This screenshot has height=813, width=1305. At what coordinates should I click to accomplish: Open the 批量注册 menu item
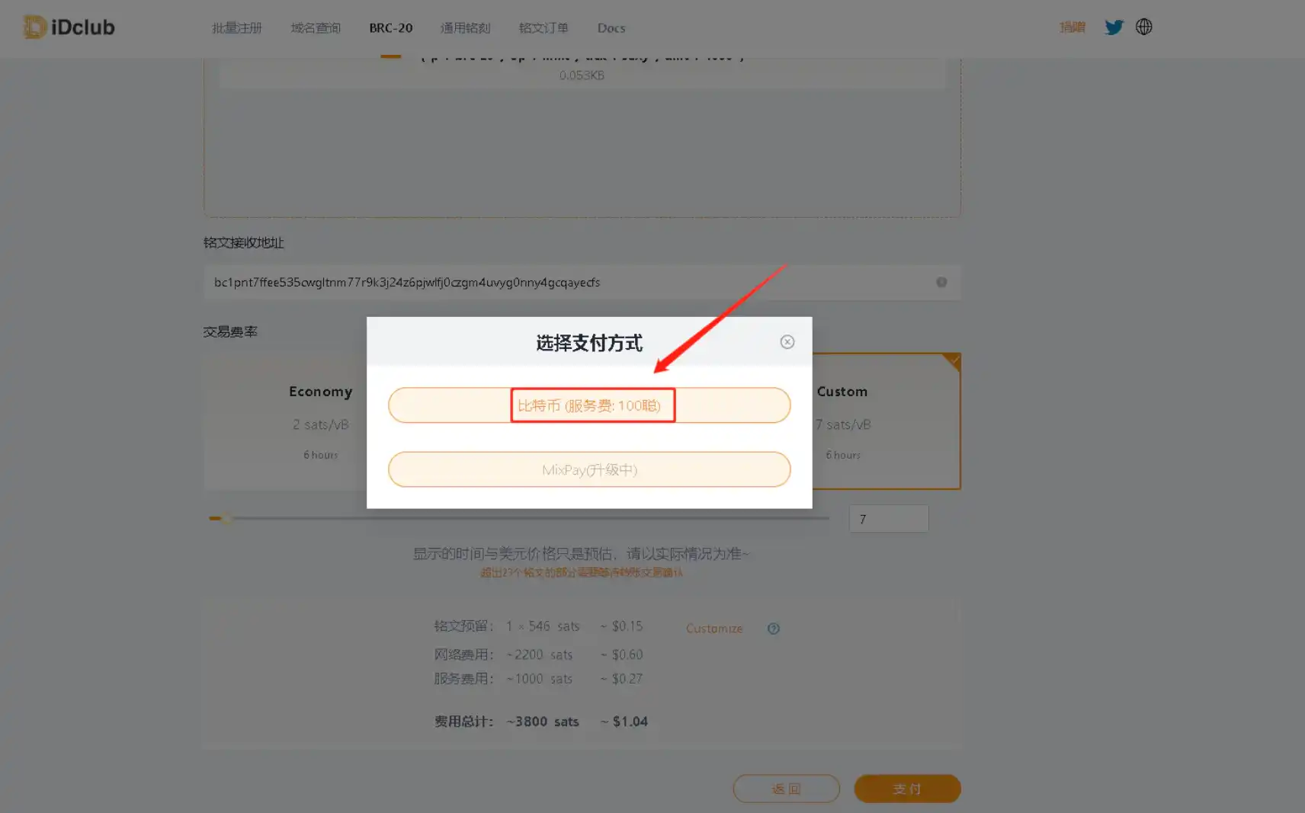(x=236, y=27)
